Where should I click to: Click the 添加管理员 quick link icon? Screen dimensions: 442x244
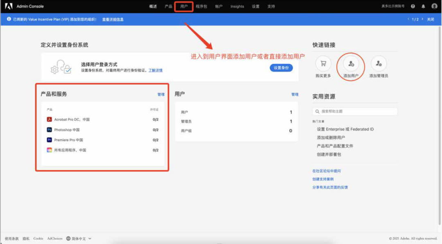click(x=379, y=65)
